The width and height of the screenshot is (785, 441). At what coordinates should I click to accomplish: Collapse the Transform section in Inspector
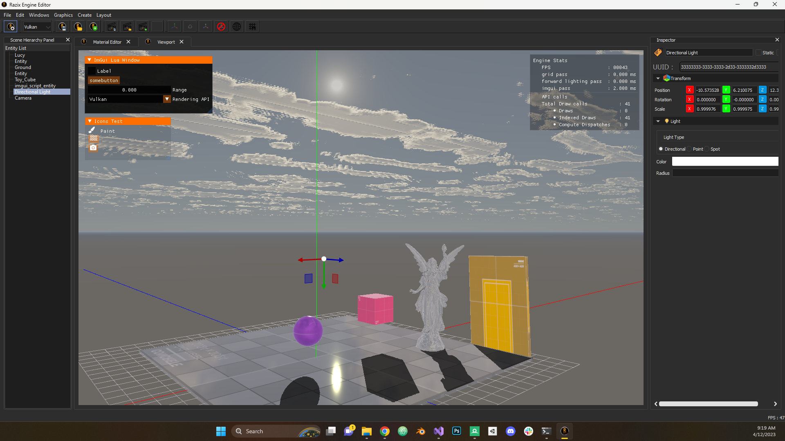pos(658,78)
